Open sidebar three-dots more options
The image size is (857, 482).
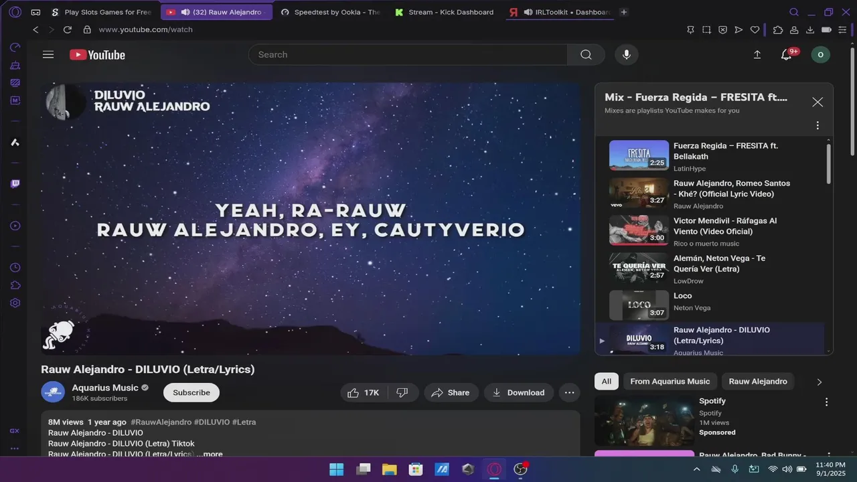click(15, 449)
